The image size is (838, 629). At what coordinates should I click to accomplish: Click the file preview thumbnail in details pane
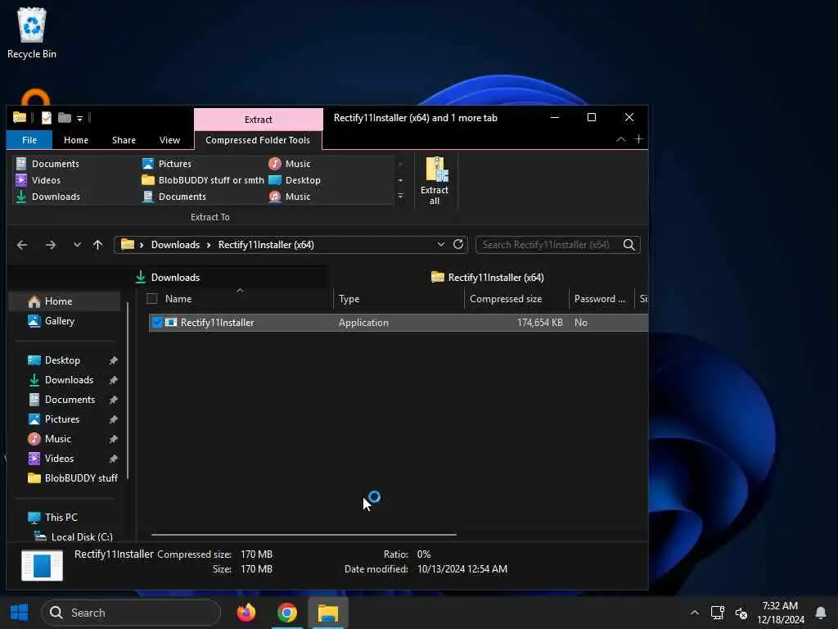coord(42,565)
